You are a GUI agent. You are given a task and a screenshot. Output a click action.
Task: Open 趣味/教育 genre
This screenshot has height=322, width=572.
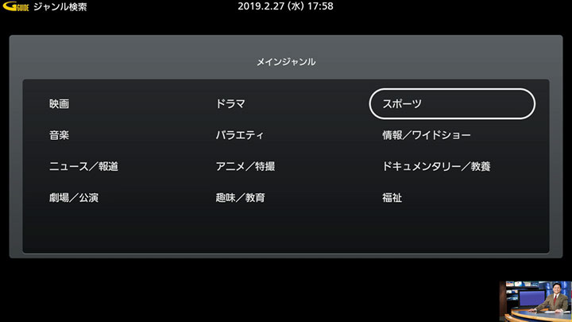240,198
